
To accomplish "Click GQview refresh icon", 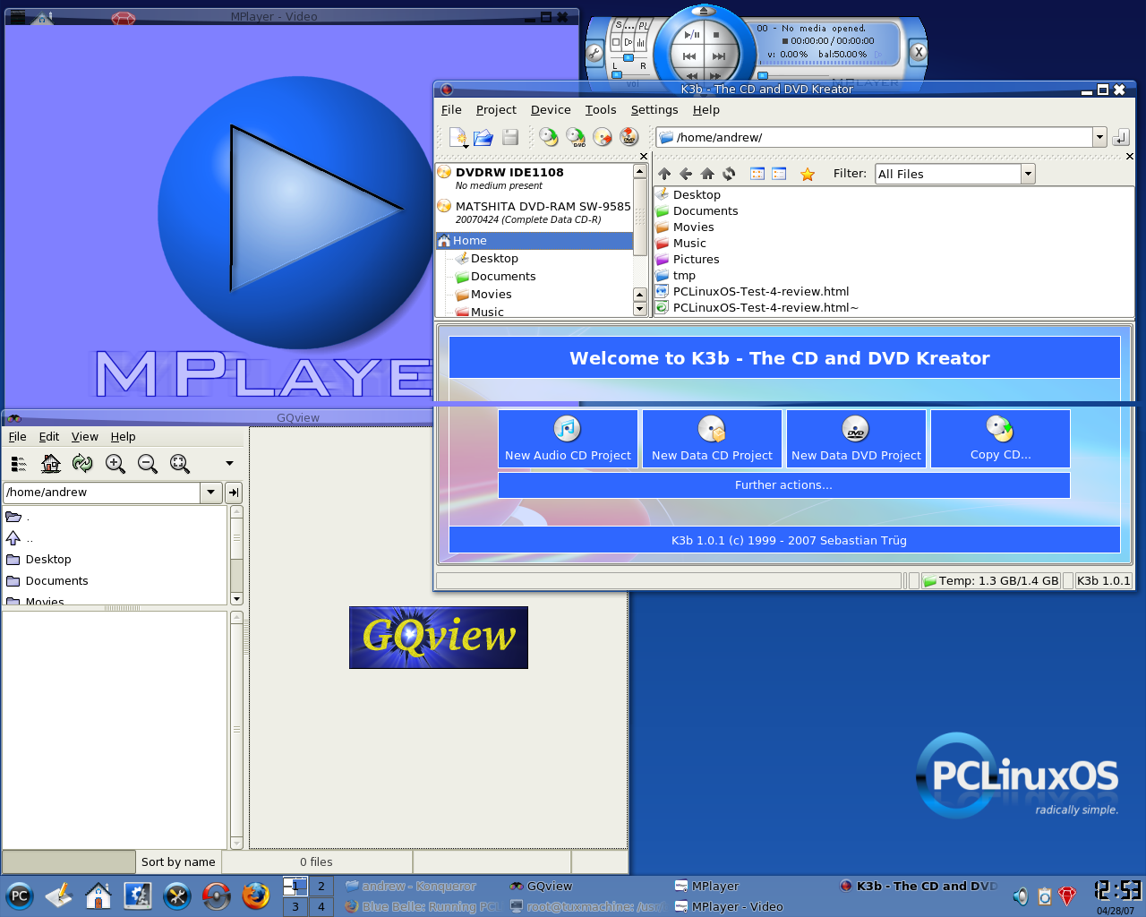I will coord(82,463).
